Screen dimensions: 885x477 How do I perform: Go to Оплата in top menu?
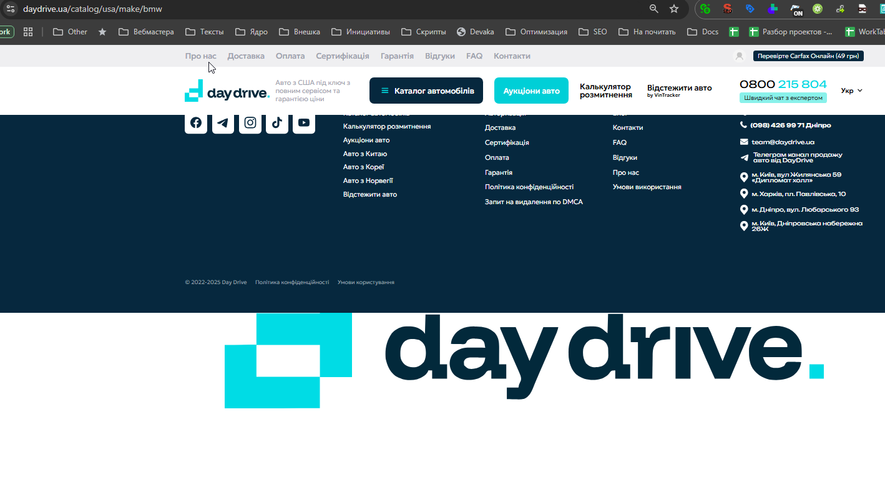tap(290, 56)
